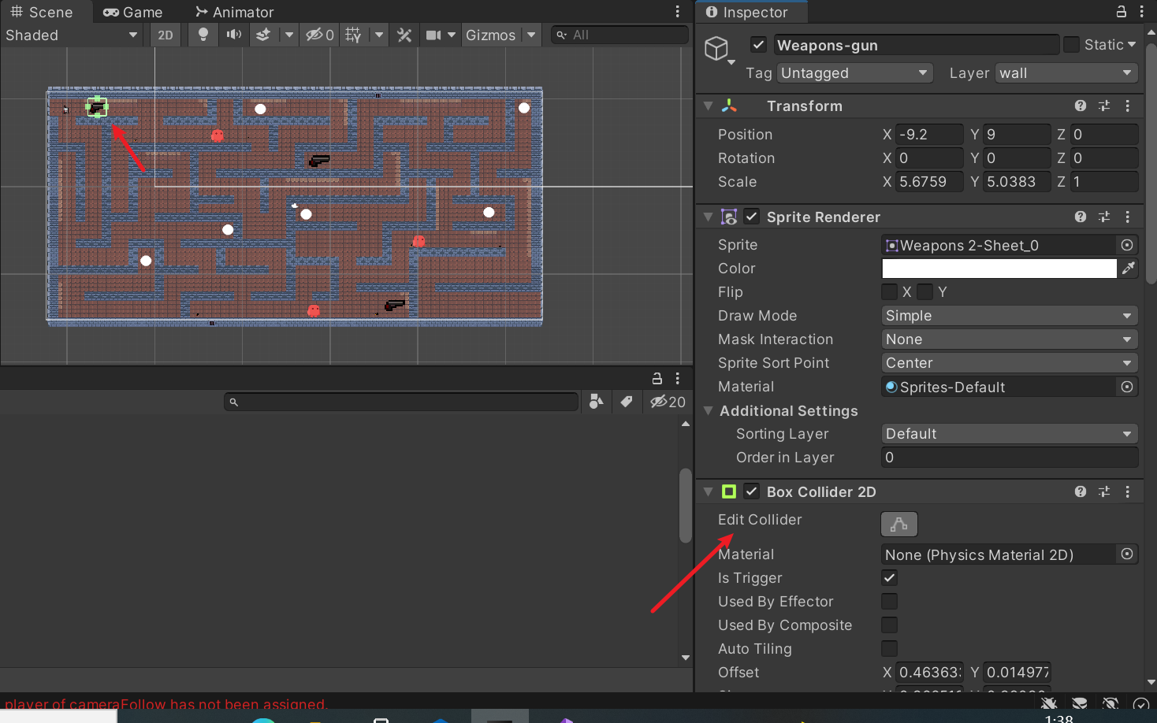This screenshot has height=723, width=1157.
Task: Open the Sorting Layer dropdown set to Default
Action: click(x=1009, y=433)
